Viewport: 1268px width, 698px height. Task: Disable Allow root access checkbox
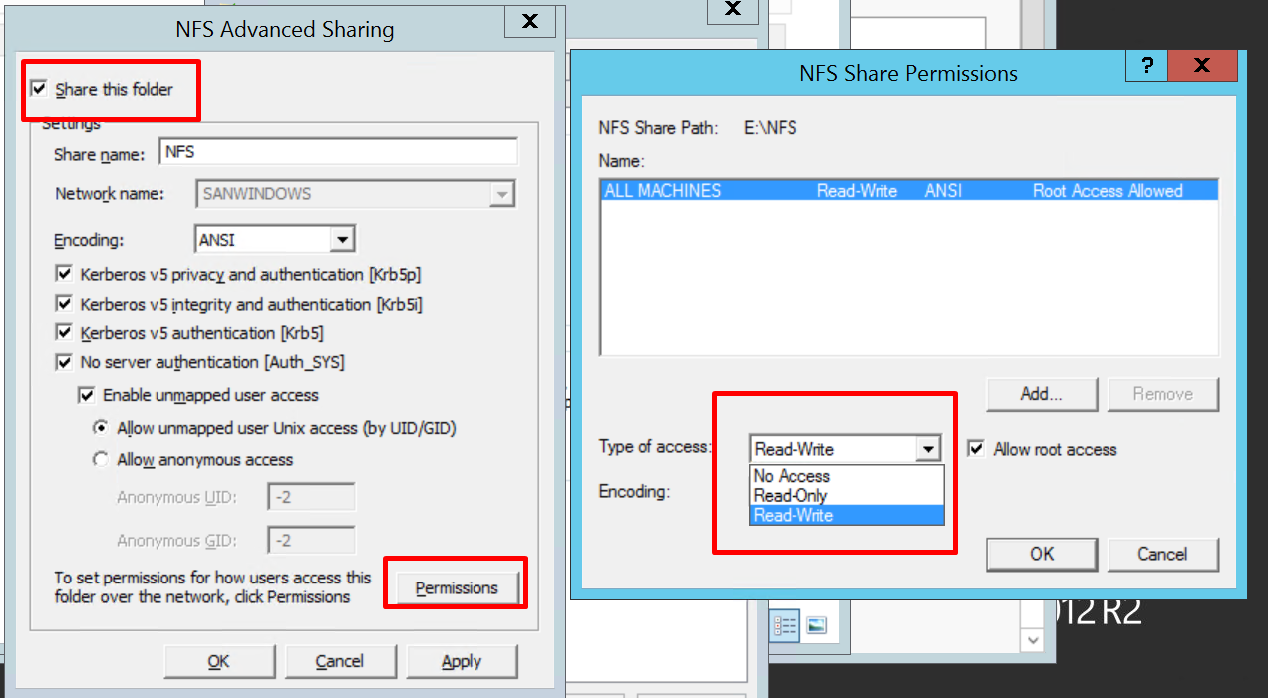976,449
